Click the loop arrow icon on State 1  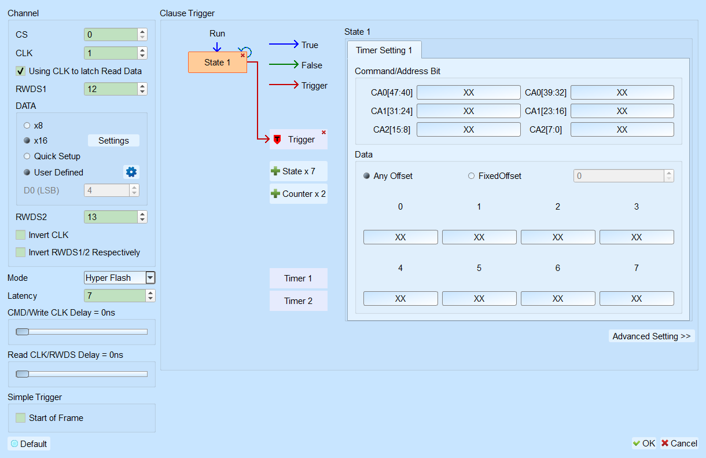(x=246, y=51)
